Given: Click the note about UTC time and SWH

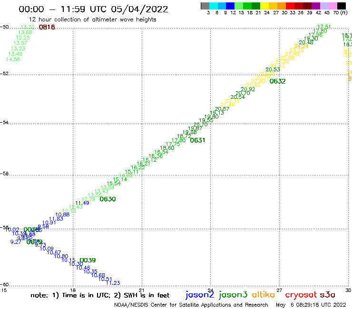Looking at the screenshot, I should (x=100, y=295).
